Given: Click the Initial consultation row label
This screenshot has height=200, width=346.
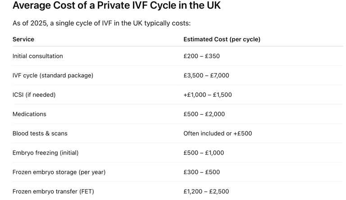Looking at the screenshot, I should [38, 56].
